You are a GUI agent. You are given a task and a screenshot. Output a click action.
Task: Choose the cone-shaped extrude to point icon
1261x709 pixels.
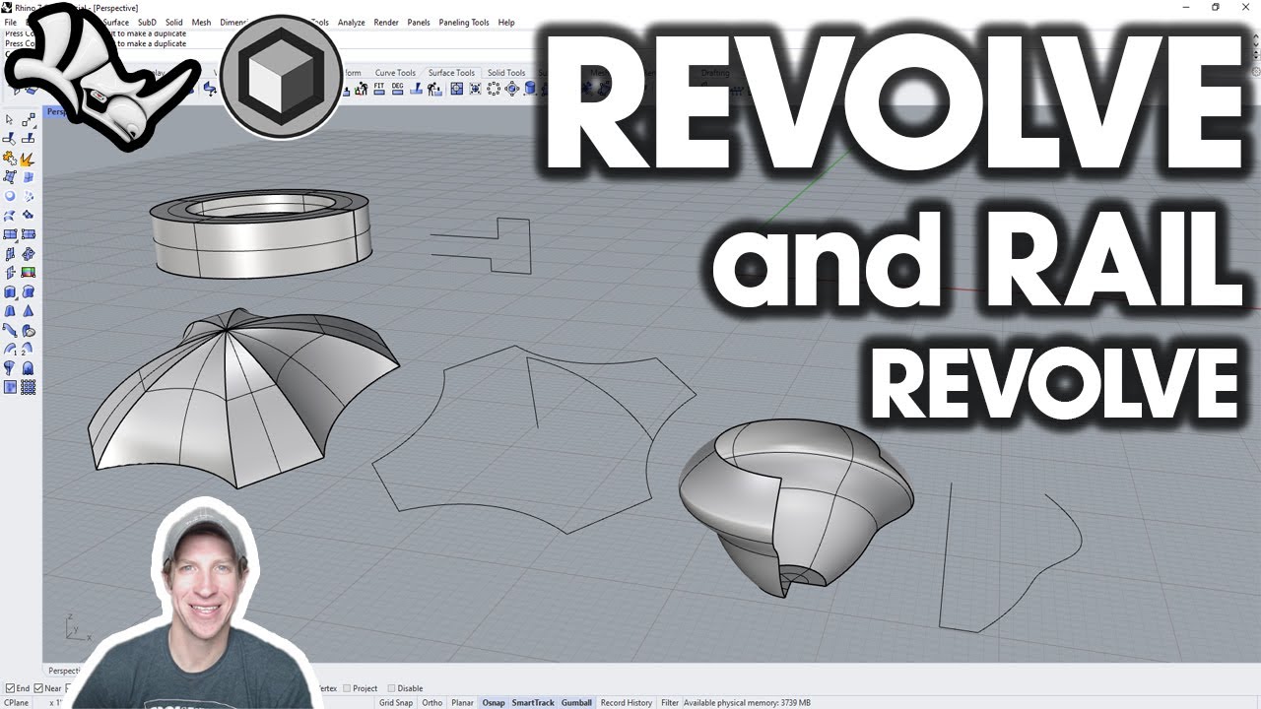[x=29, y=309]
